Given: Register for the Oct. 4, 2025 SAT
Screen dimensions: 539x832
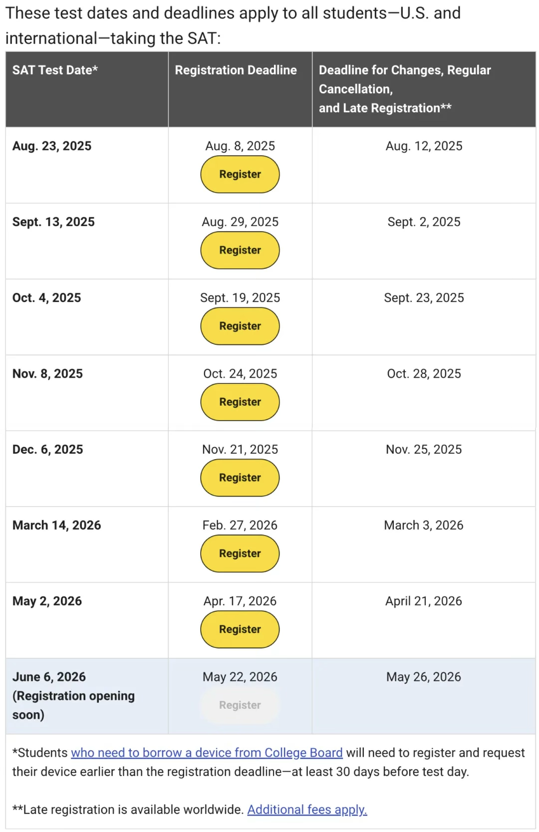Looking at the screenshot, I should click(240, 326).
